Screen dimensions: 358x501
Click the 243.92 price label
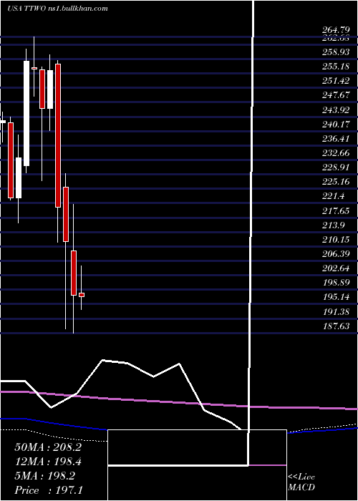(x=335, y=110)
